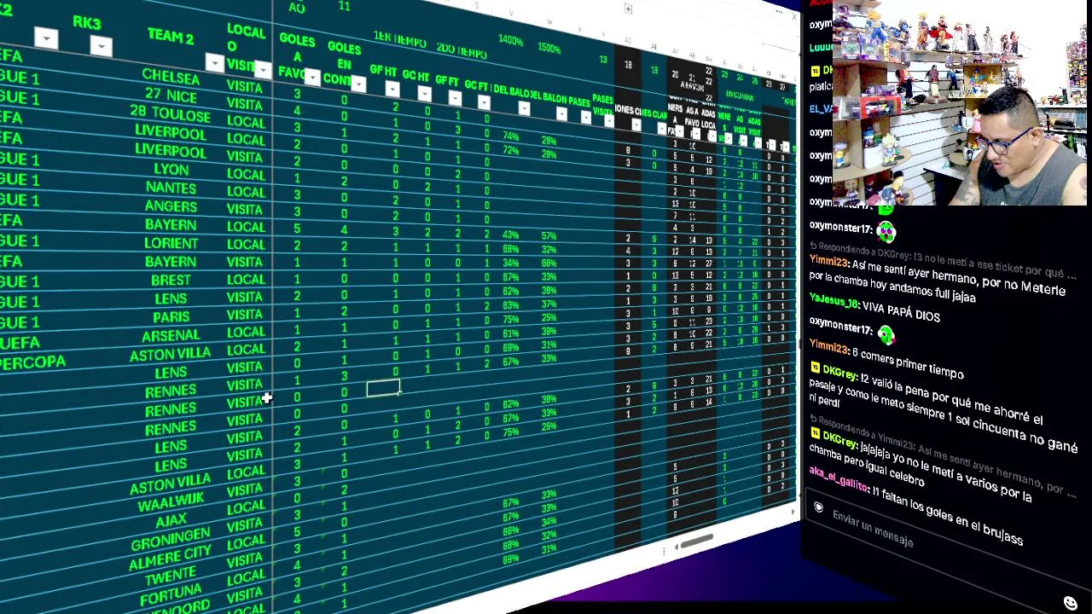Click the 'VIVA PAPÁ DIOS' chat message
The height and width of the screenshot is (614, 1092).
click(900, 310)
